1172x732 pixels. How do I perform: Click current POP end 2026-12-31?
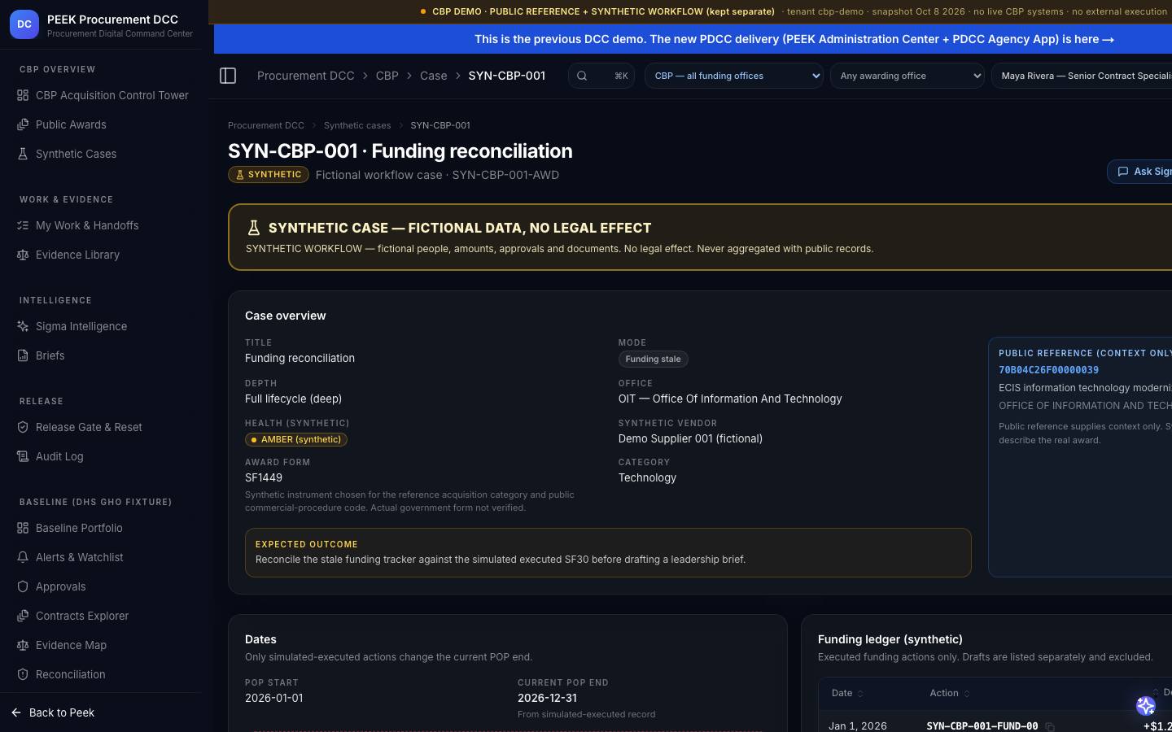[x=547, y=698]
